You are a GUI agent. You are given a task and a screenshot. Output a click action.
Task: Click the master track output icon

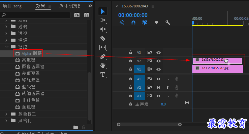[x=187, y=103]
